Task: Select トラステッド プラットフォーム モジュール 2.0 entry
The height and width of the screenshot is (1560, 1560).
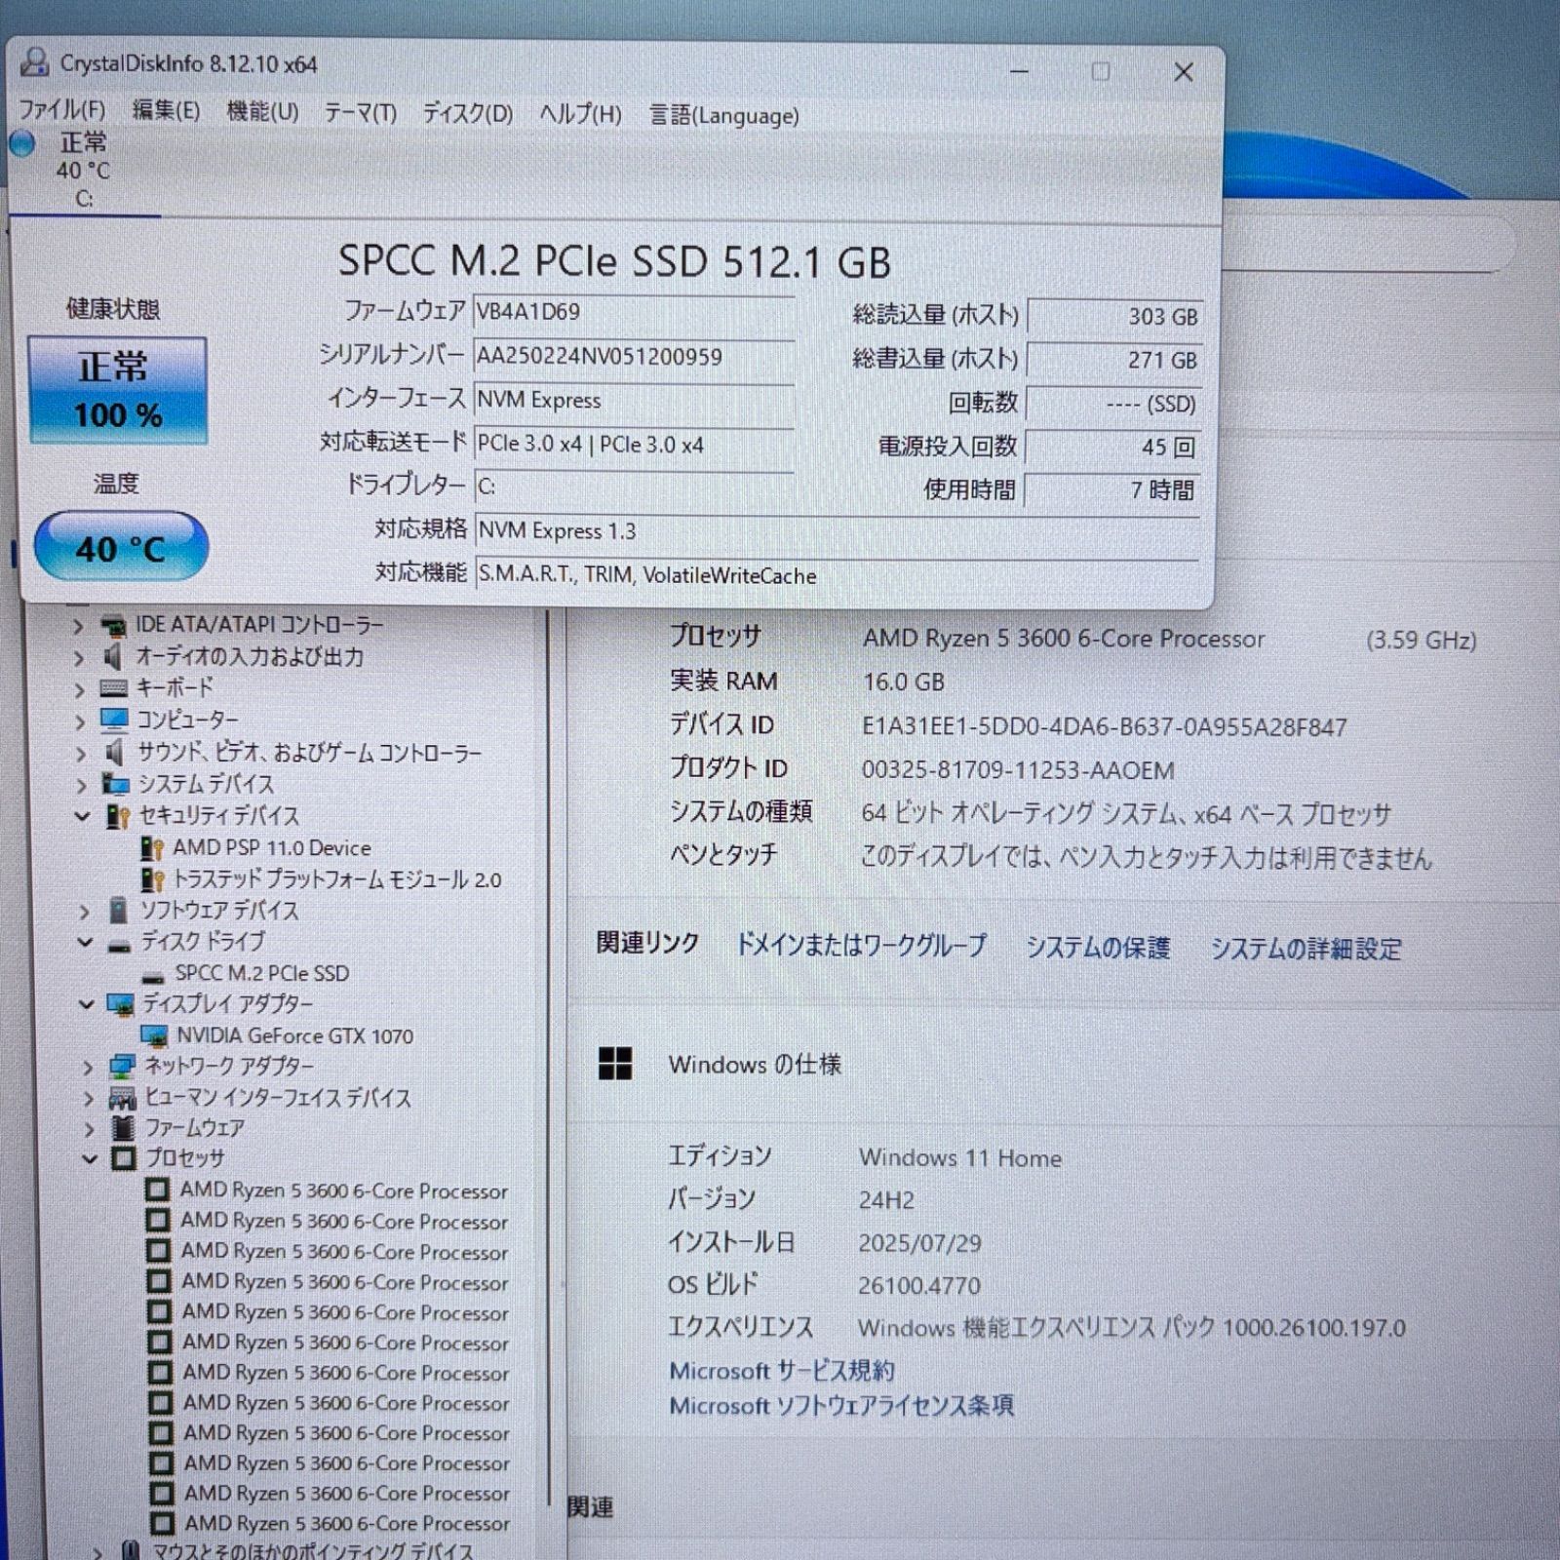Action: (x=337, y=879)
